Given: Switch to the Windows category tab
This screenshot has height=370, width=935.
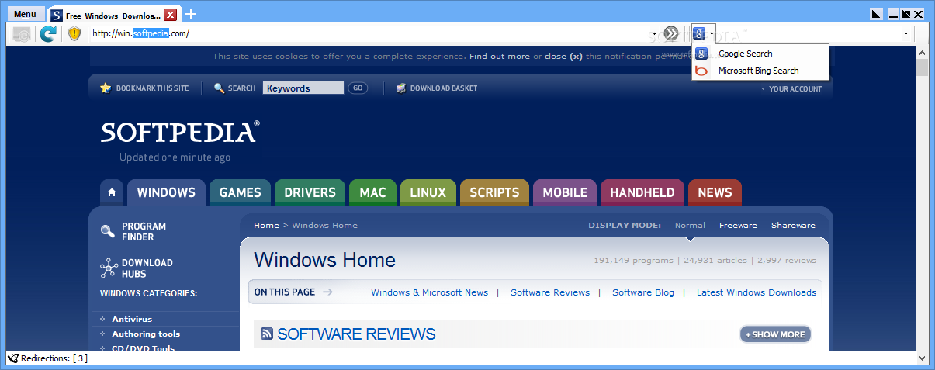Looking at the screenshot, I should [166, 192].
